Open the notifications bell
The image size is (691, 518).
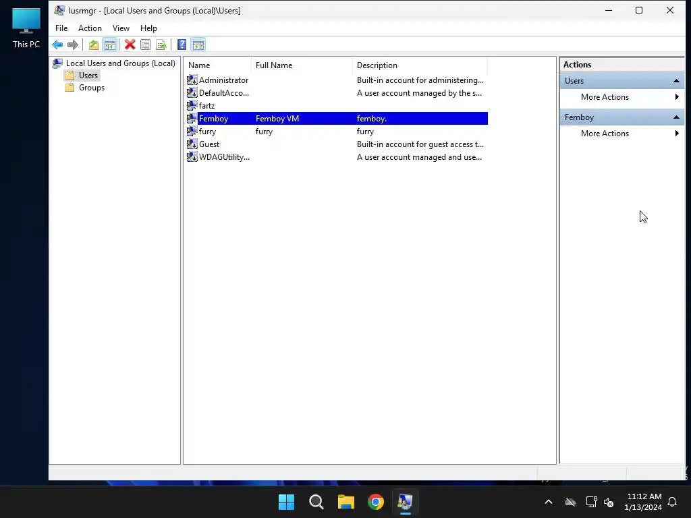(673, 502)
